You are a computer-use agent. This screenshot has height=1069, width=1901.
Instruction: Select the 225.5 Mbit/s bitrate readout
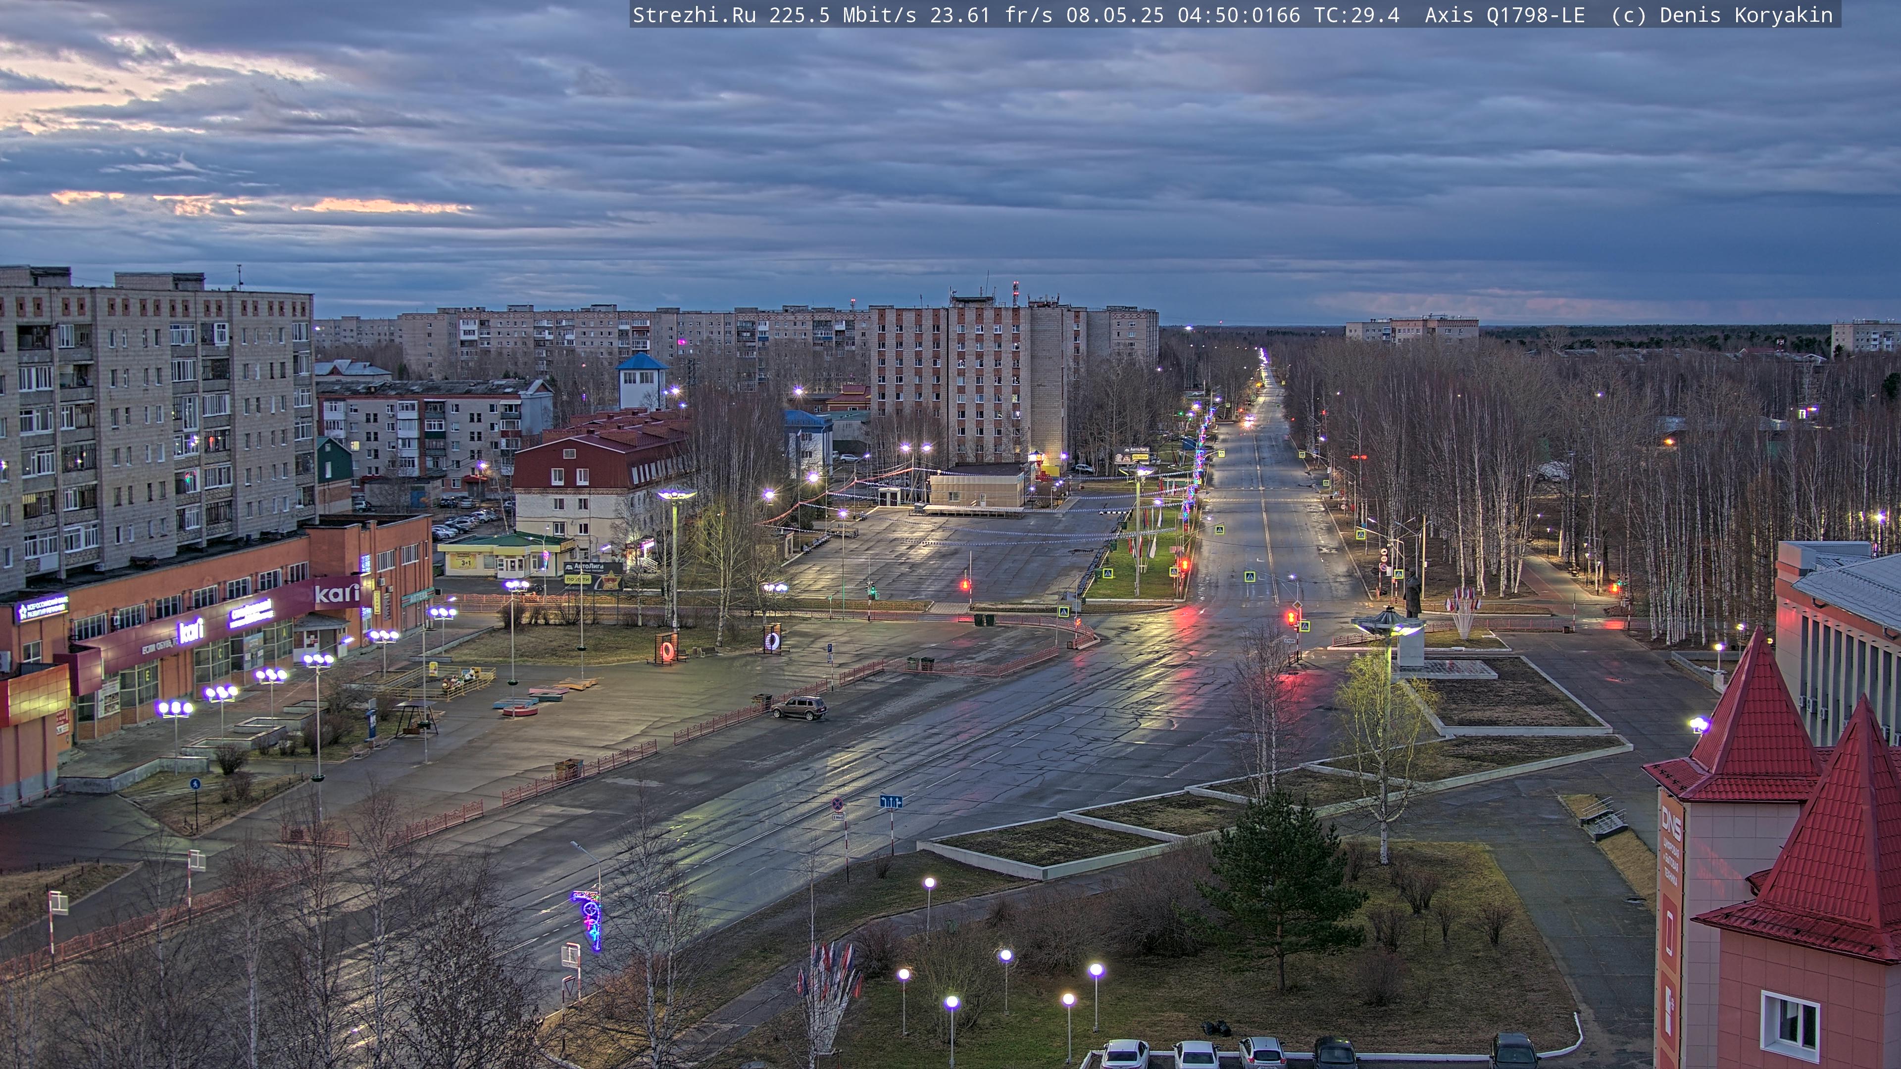pos(843,15)
